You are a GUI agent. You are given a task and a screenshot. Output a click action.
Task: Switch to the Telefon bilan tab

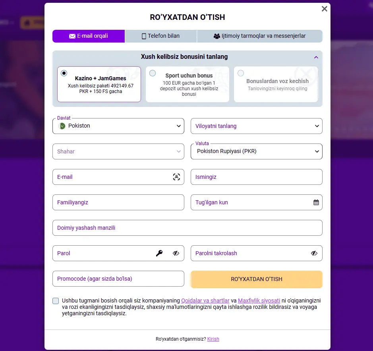(160, 36)
